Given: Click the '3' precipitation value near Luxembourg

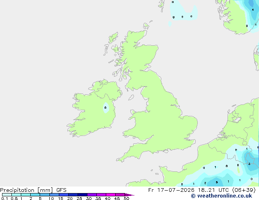Looking at the screenshot, I should coord(249,164).
